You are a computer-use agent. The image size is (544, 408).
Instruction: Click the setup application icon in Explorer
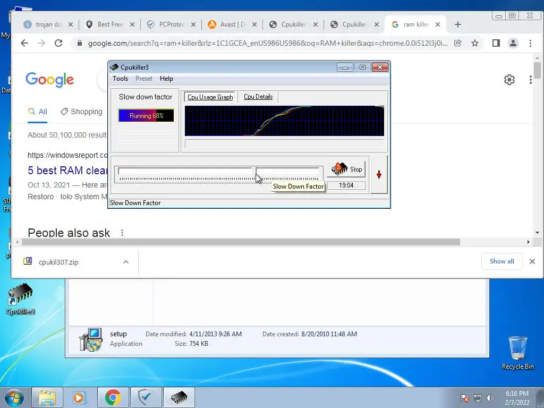90,339
